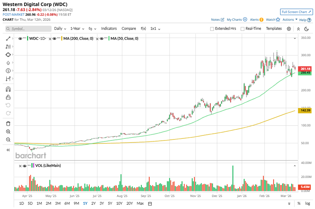Open chart settings gear icon

(289, 29)
